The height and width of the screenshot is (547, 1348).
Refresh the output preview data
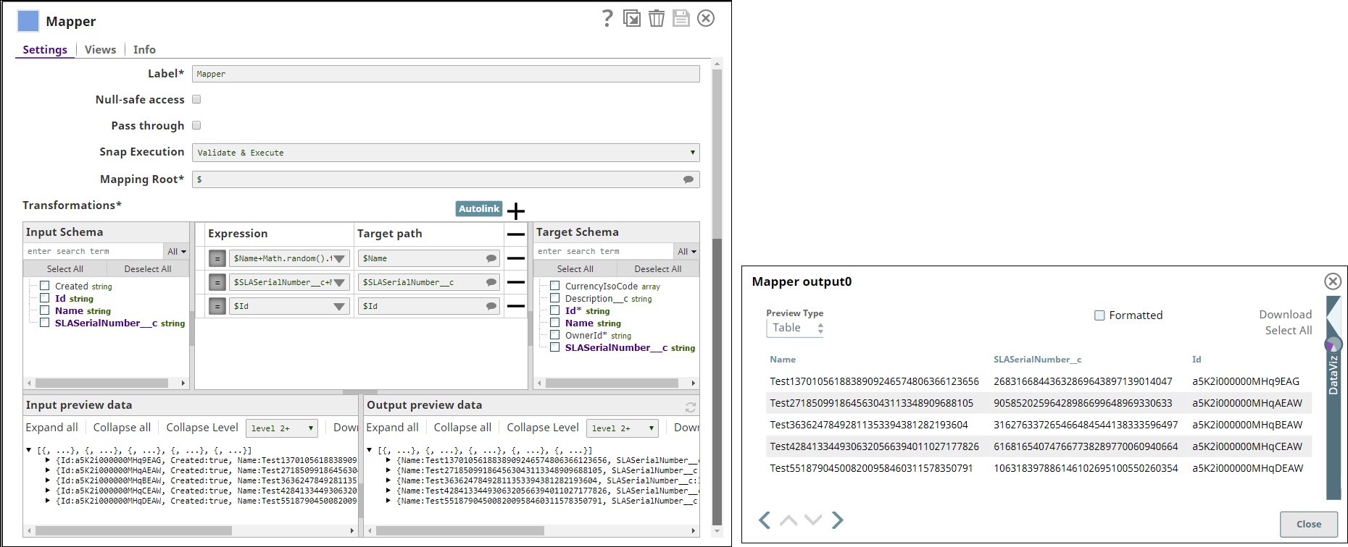click(691, 407)
